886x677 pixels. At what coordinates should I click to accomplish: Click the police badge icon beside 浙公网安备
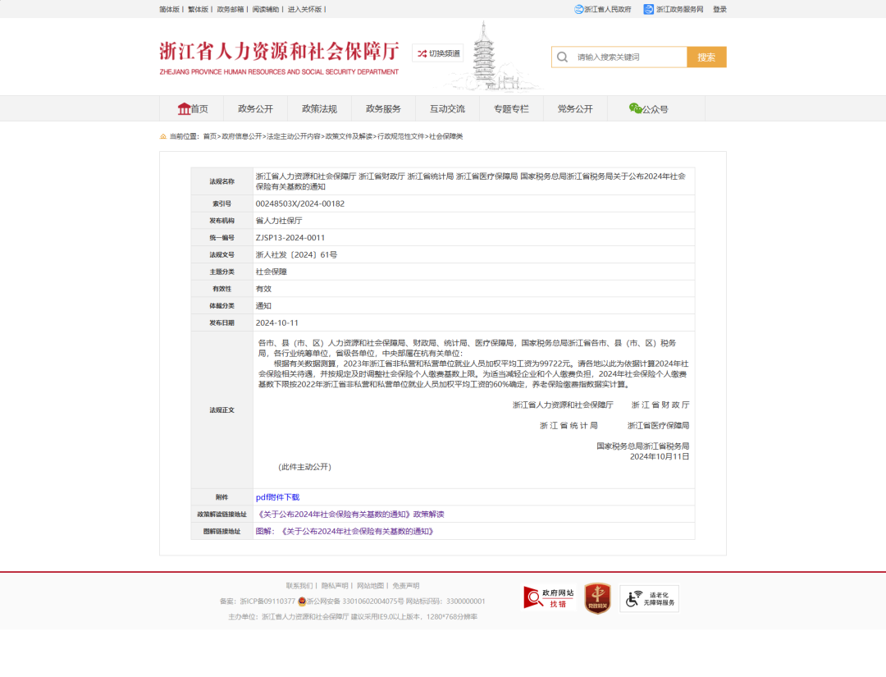click(302, 602)
